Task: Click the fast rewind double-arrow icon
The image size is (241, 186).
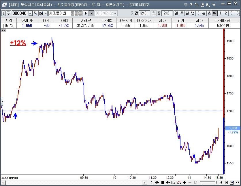Action: (157, 183)
